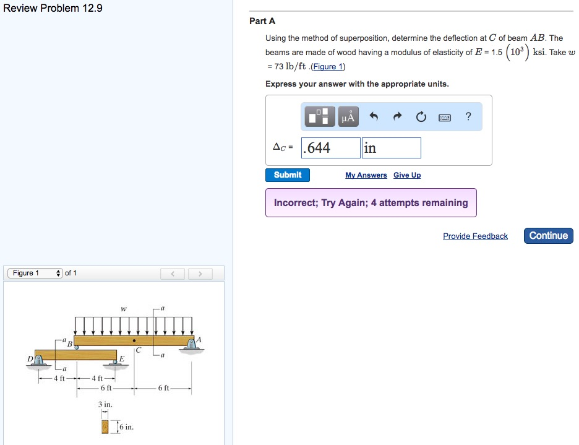Select the equation template icon
579x445 pixels.
[x=319, y=116]
